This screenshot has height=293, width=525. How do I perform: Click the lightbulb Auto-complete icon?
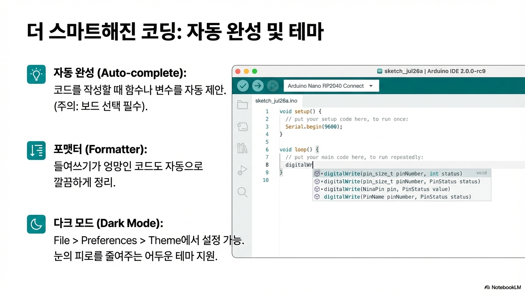click(36, 74)
